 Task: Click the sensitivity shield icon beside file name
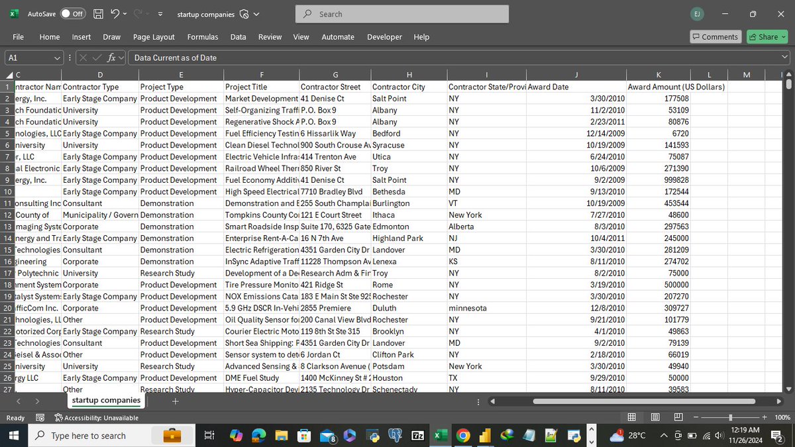244,14
